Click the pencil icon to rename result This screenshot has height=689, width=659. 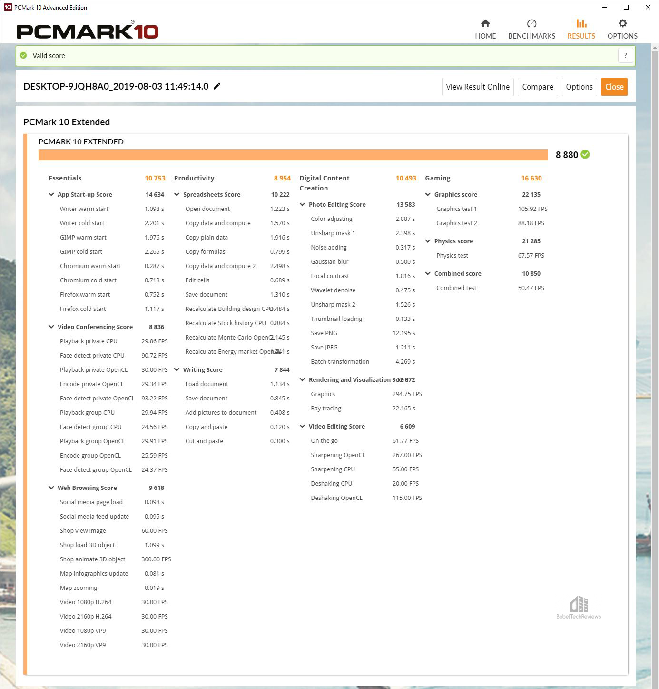pos(217,86)
